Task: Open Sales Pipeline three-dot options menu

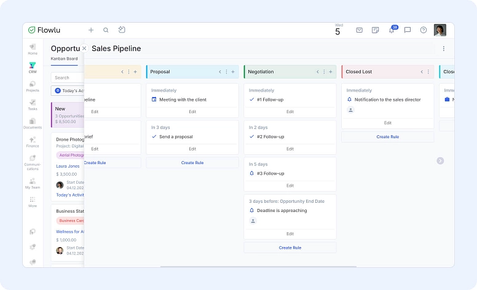Action: [444, 49]
